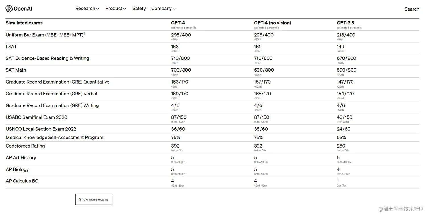Click the GPT-3.5 score 213/400
This screenshot has width=430, height=218.
(x=346, y=35)
